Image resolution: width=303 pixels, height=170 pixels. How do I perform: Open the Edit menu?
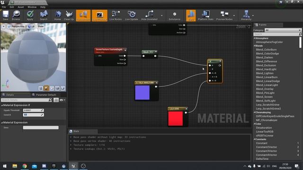click(12, 7)
